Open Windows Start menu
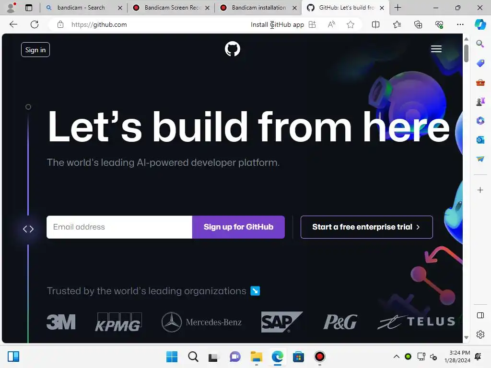The height and width of the screenshot is (368, 491). (172, 356)
